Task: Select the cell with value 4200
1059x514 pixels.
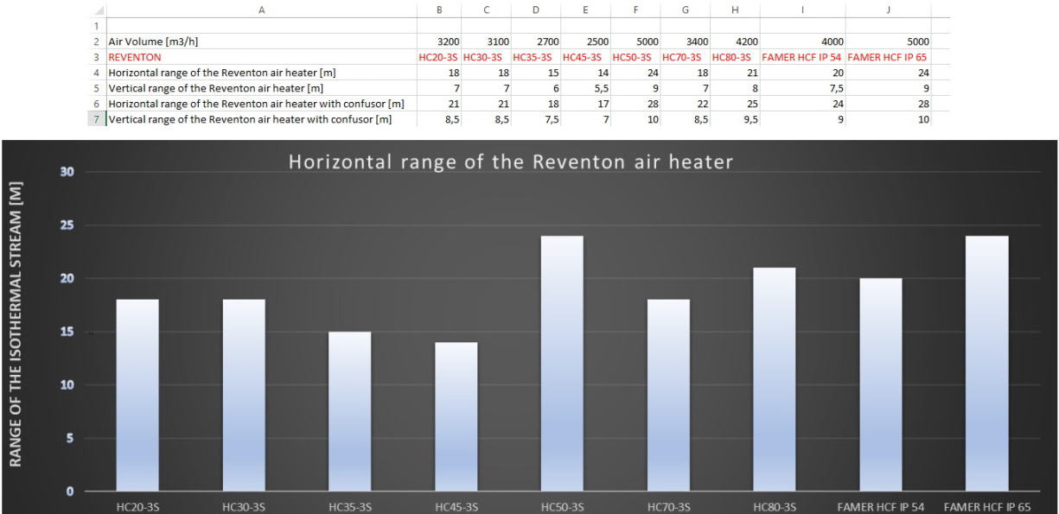Action: click(x=734, y=41)
